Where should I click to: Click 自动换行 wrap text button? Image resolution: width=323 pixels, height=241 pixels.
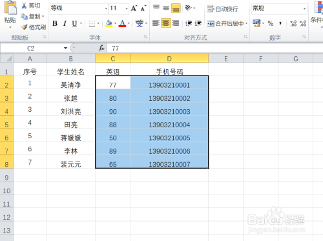222,9
